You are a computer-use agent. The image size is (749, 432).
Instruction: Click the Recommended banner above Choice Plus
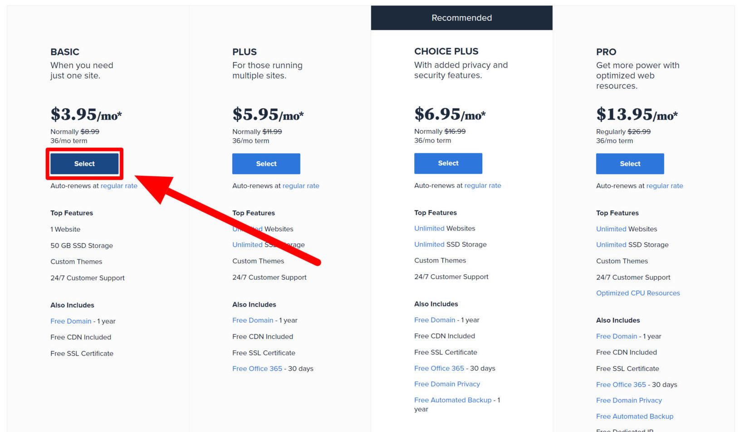point(462,18)
